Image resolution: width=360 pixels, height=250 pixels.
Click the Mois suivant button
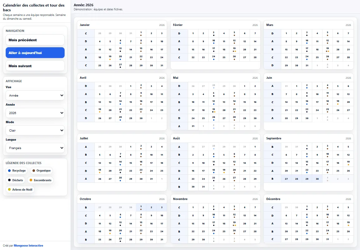pos(35,66)
